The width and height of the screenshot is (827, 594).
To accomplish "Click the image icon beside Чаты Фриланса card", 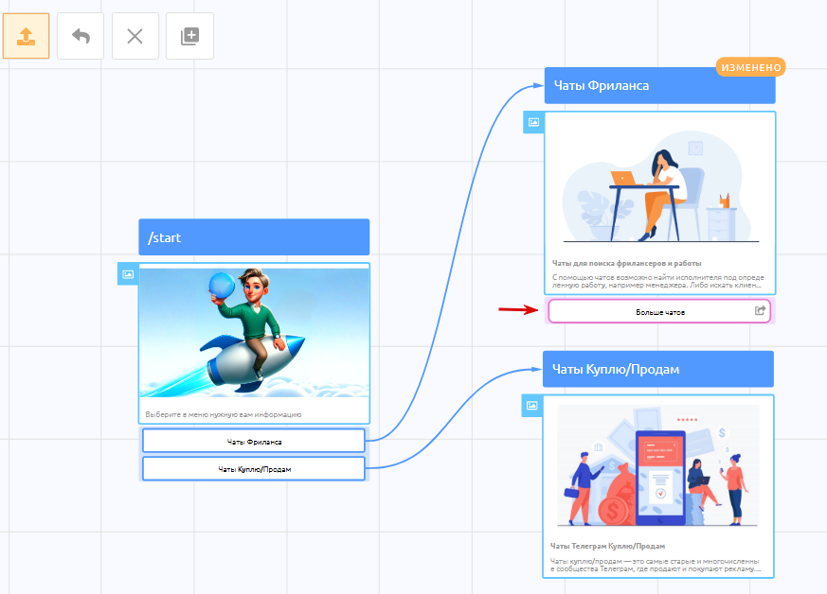I will (533, 122).
